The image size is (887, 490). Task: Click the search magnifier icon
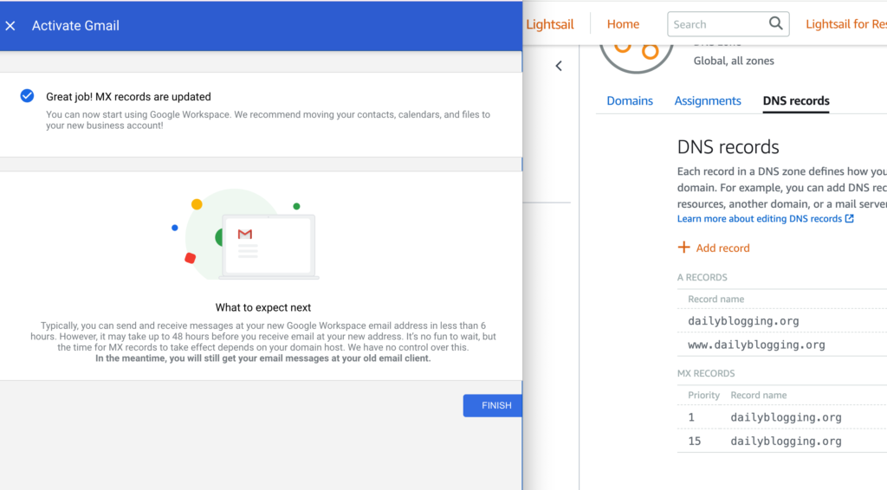776,24
